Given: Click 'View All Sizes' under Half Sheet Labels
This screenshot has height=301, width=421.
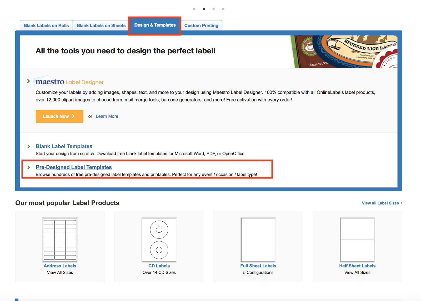Looking at the screenshot, I should point(357,273).
